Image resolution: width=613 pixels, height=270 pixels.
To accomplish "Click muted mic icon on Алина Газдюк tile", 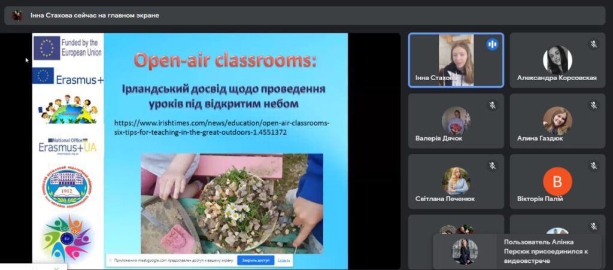I will [594, 105].
